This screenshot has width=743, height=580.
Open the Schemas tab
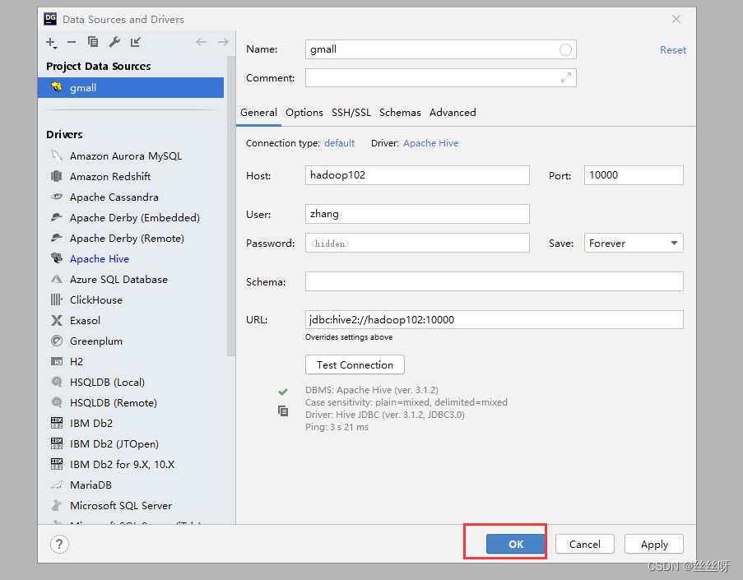[x=400, y=113]
